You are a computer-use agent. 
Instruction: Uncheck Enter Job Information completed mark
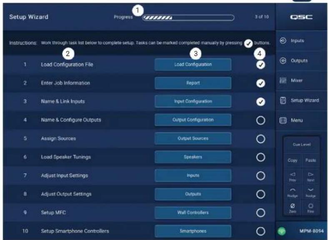[260, 83]
